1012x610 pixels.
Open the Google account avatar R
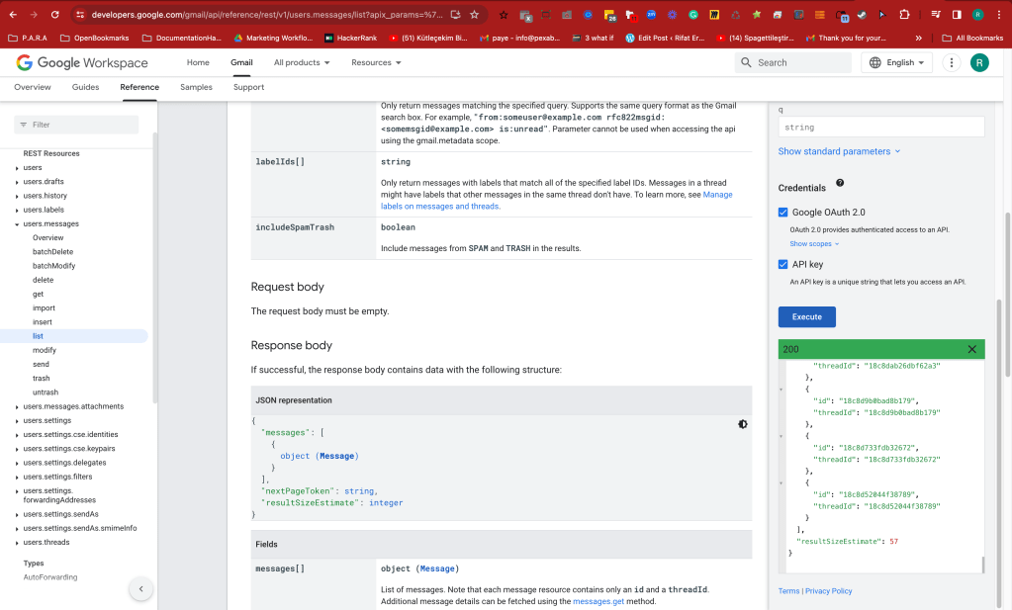979,62
